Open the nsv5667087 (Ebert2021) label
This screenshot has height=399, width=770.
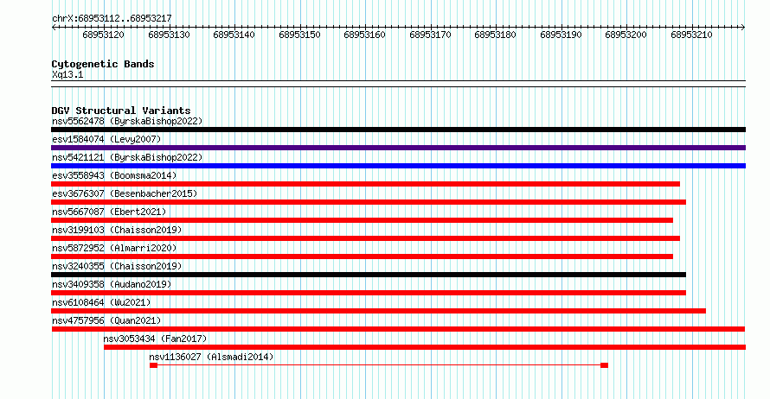[109, 212]
